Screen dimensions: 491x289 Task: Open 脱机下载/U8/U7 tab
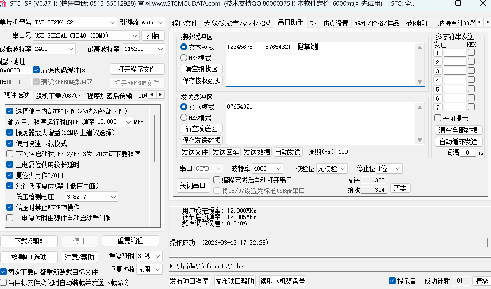[x=58, y=96]
